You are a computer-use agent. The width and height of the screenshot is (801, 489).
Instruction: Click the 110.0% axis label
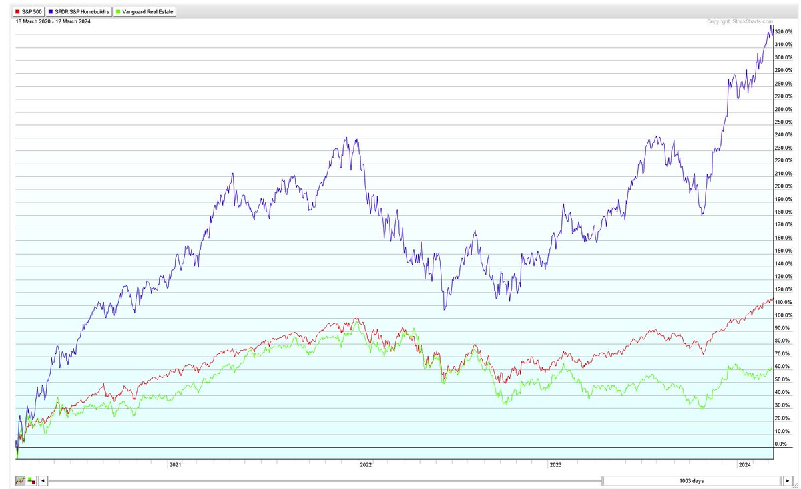pos(784,303)
